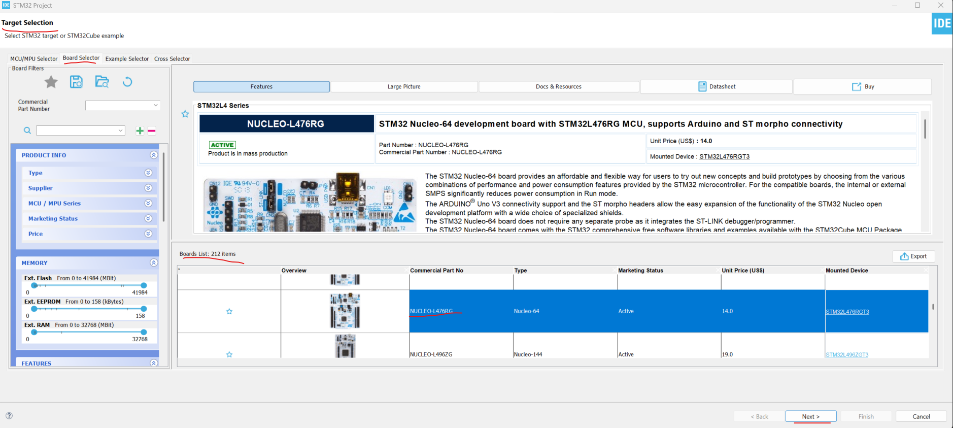Click the magnifier search icon
The width and height of the screenshot is (953, 428).
pyautogui.click(x=27, y=130)
